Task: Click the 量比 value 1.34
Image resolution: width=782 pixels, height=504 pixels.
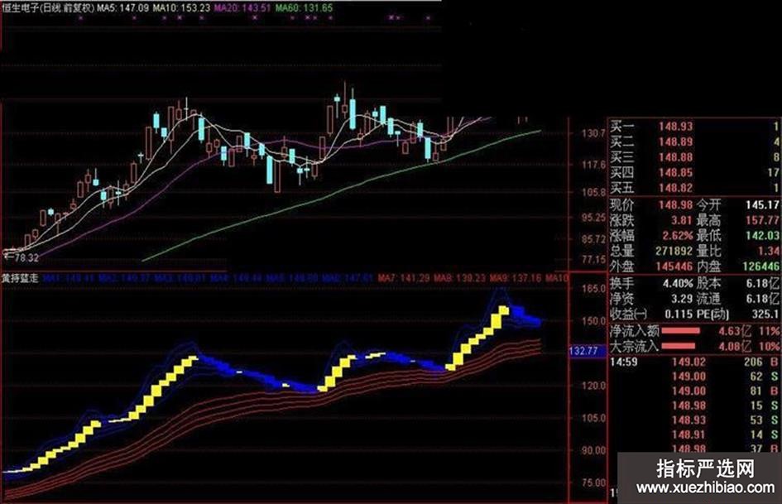Action: (769, 251)
